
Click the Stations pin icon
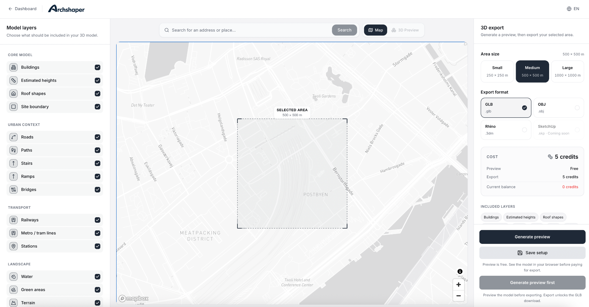point(13,246)
